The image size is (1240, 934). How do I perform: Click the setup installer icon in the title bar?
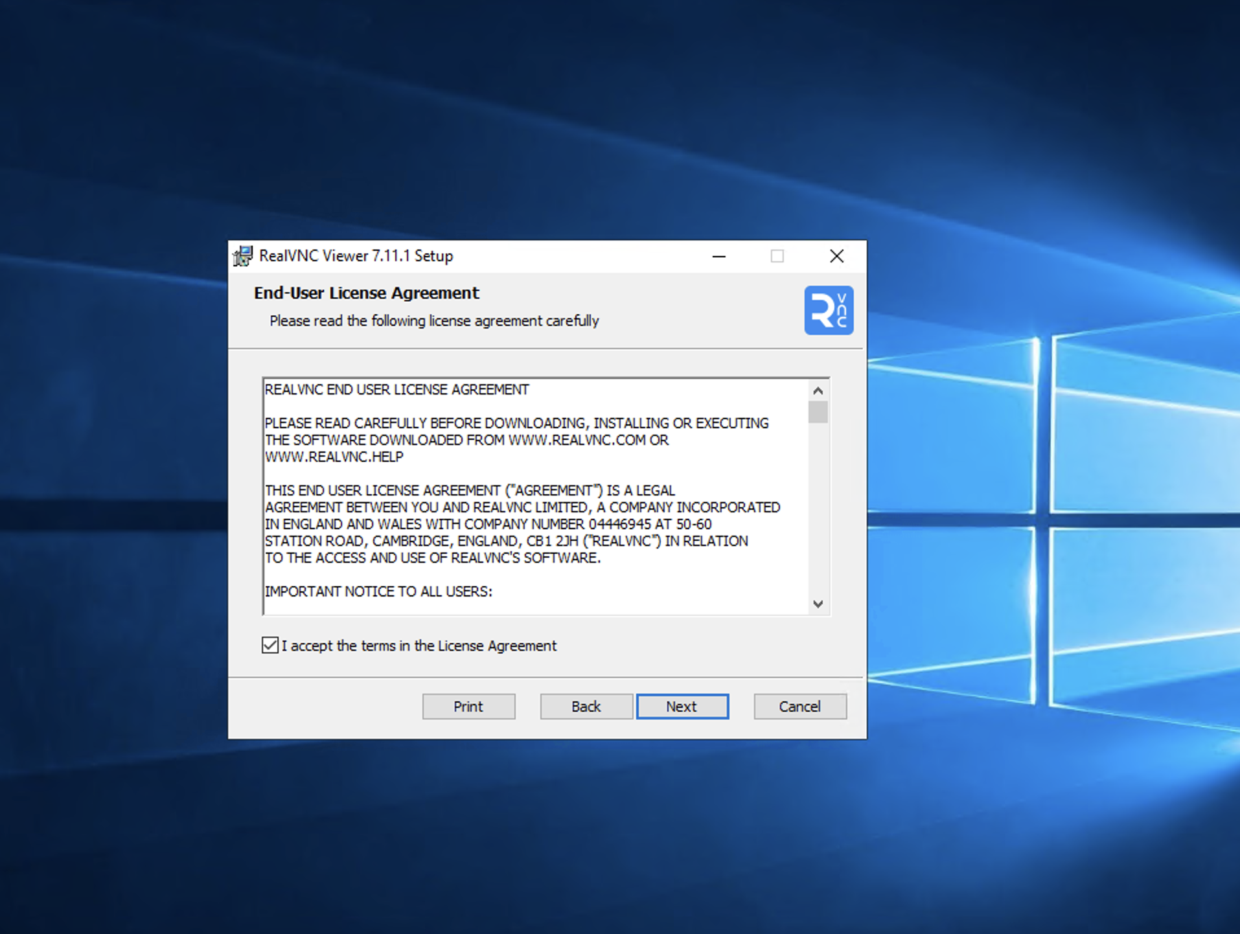click(243, 256)
